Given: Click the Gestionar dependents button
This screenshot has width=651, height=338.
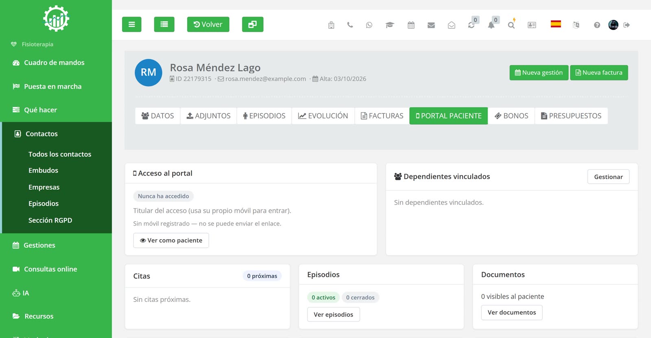Looking at the screenshot, I should 608,177.
